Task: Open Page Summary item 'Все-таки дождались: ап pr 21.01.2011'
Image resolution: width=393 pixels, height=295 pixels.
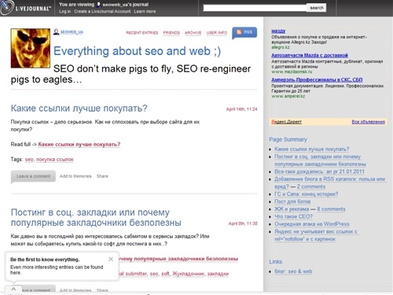Action: pyautogui.click(x=319, y=171)
